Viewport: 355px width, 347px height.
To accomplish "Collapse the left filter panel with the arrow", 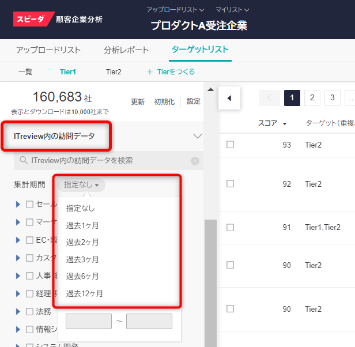I will click(229, 98).
